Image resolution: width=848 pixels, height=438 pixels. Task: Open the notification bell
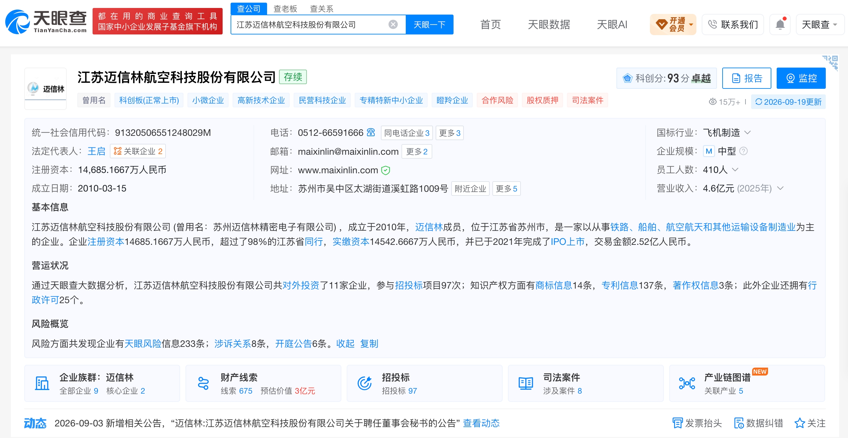click(780, 24)
